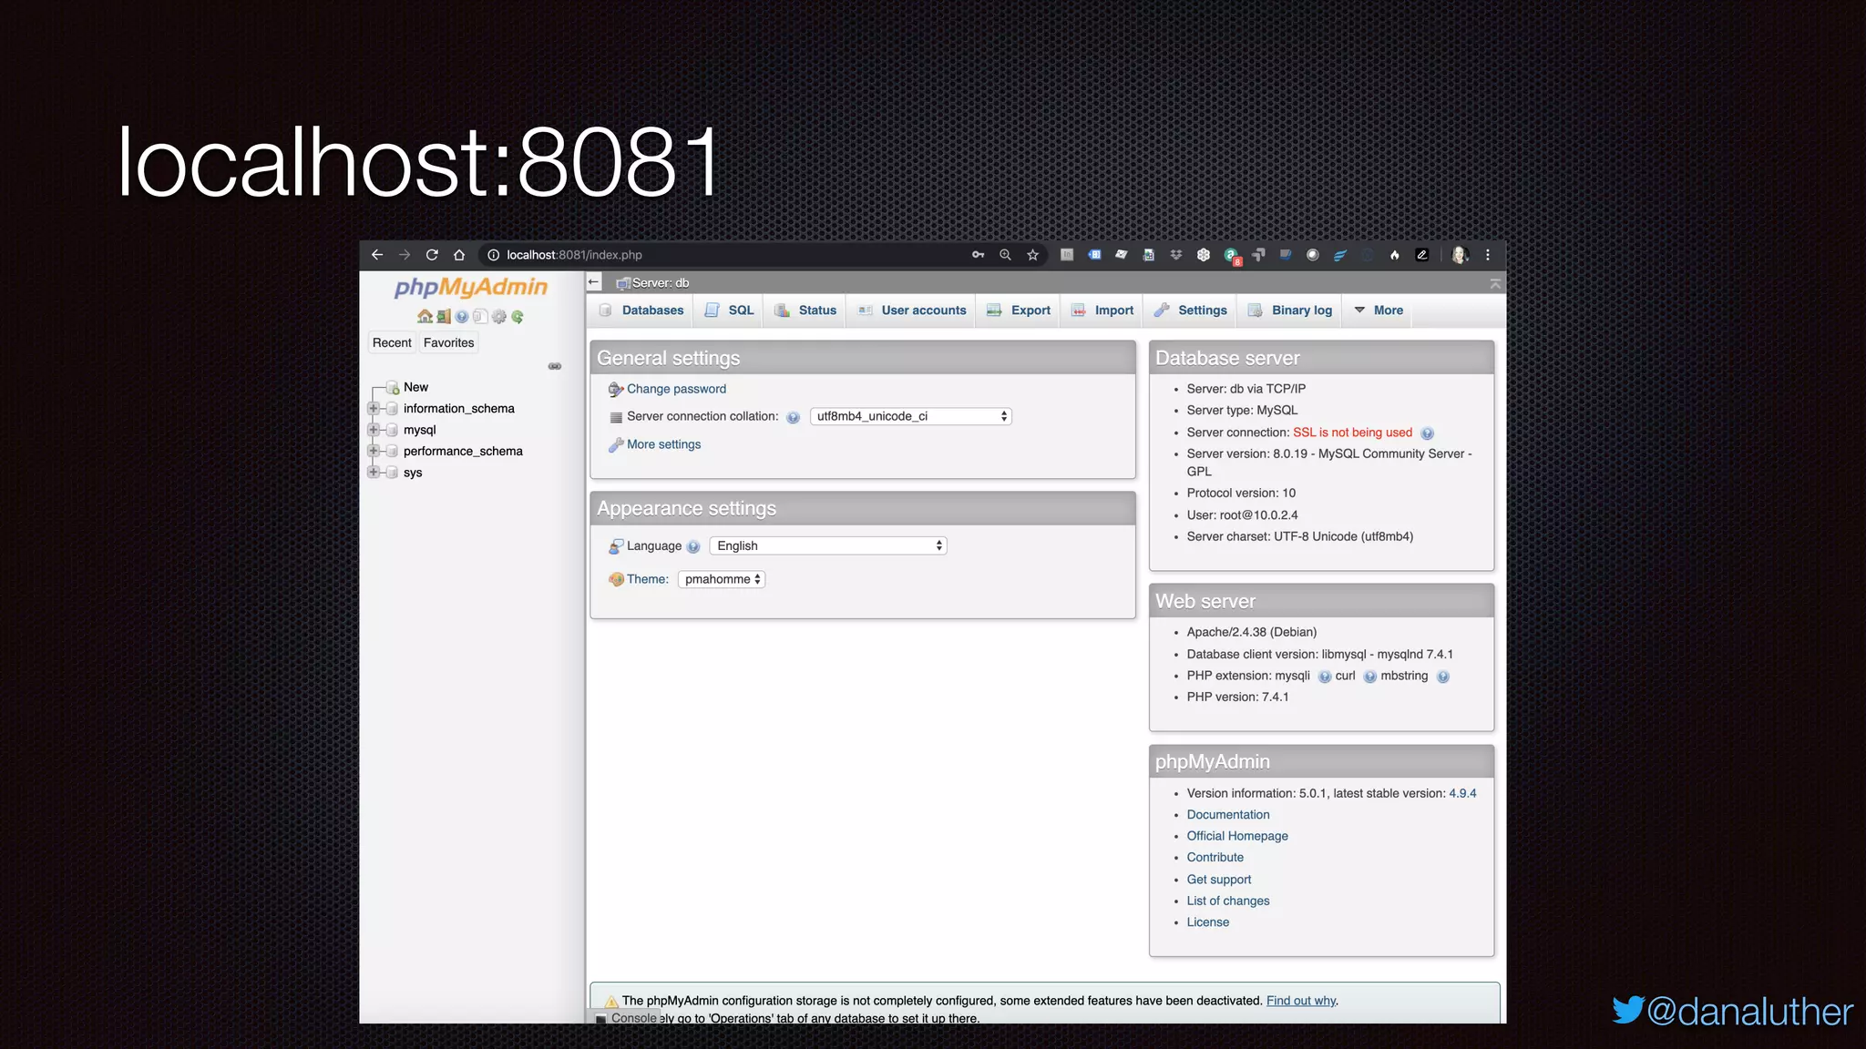Click the zoom magnifier icon in address bar
This screenshot has height=1049, width=1866.
1006,255
